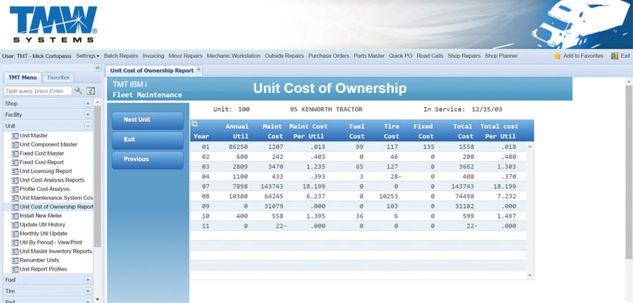Viewport: 633px width, 303px height.
Task: Expand the Facility menu section
Action: (87, 115)
